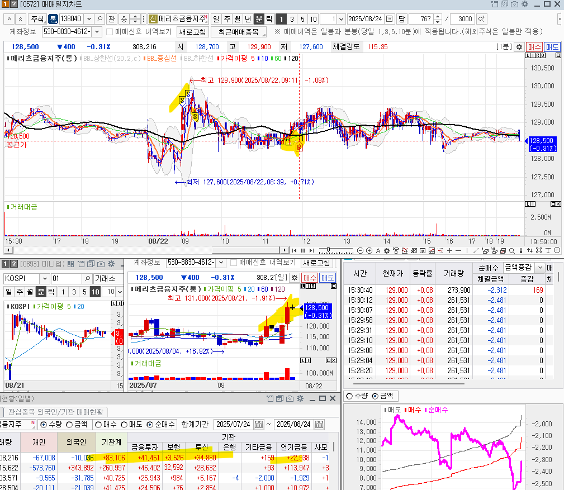Click the erase-all eraser tool
564x490 pixels.
point(494,250)
